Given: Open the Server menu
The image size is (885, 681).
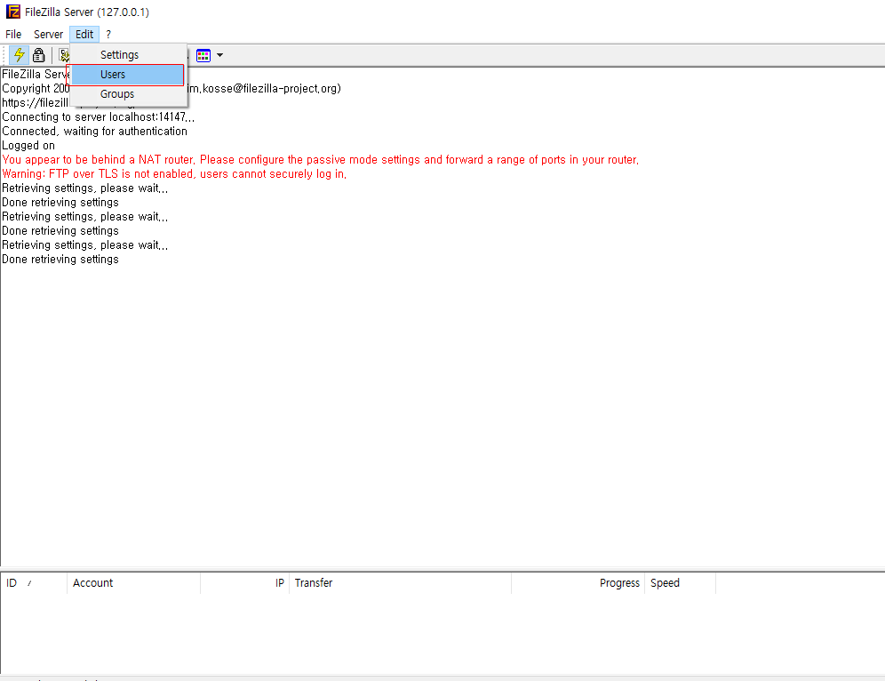Looking at the screenshot, I should 49,35.
